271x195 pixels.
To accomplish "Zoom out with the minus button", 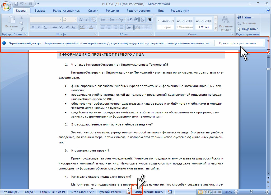I will tap(236, 192).
